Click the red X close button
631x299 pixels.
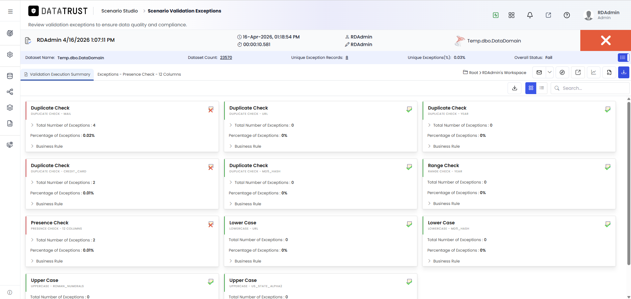tap(606, 40)
